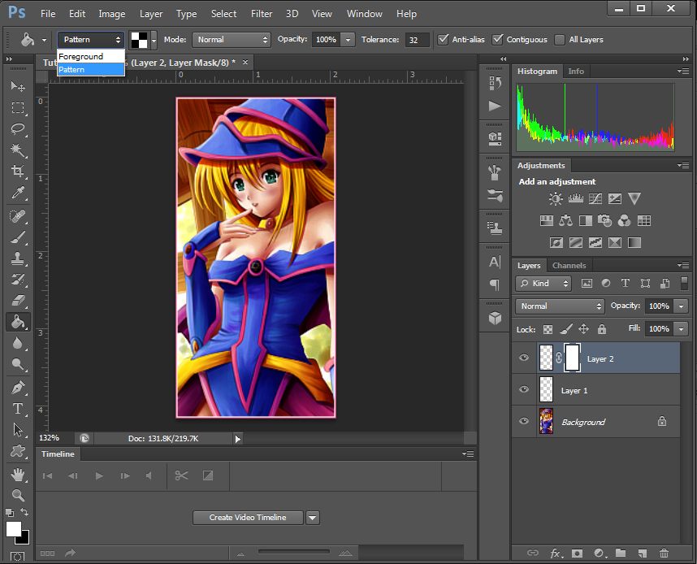Add Brightness/Contrast adjustment
The image size is (697, 564).
pos(556,198)
